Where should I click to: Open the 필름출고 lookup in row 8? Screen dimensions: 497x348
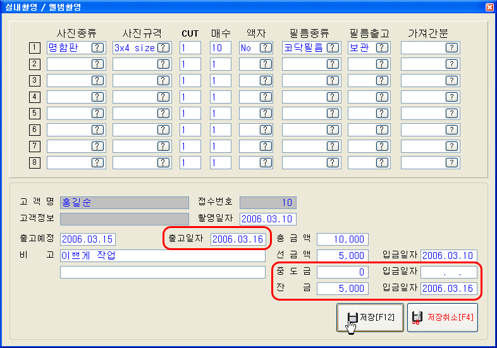coord(382,163)
